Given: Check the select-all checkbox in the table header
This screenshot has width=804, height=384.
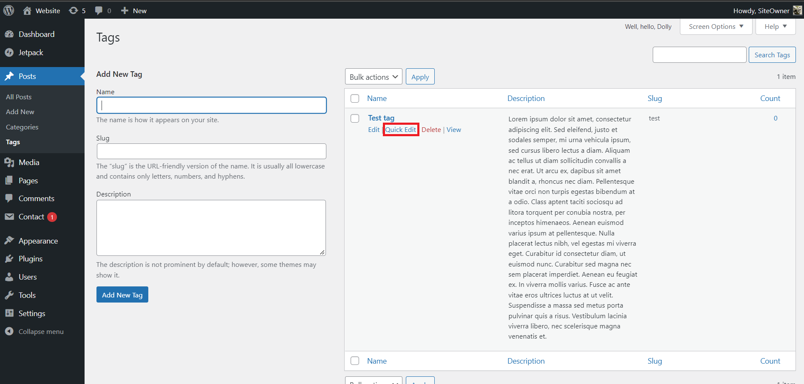Looking at the screenshot, I should point(355,98).
